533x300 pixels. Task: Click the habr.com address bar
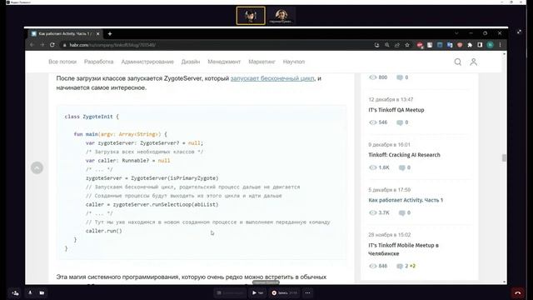[x=217, y=45]
